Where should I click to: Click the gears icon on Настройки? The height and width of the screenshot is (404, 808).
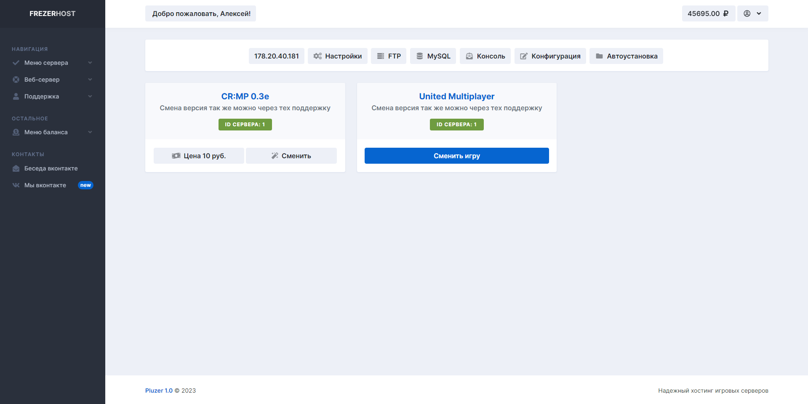coord(317,56)
